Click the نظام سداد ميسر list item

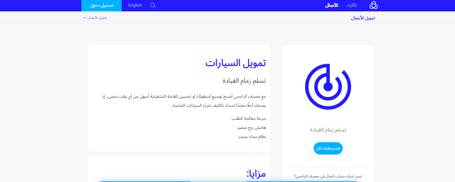tap(252, 136)
